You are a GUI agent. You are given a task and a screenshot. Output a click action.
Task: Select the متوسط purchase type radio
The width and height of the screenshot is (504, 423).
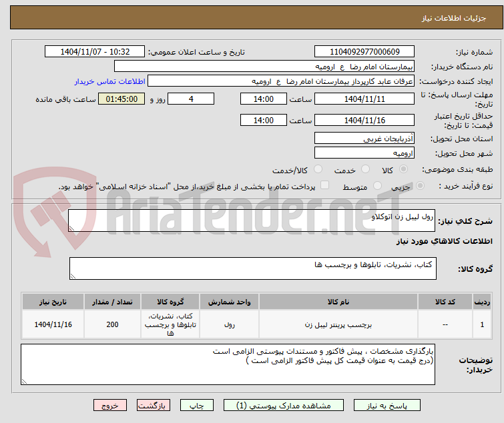click(x=377, y=186)
